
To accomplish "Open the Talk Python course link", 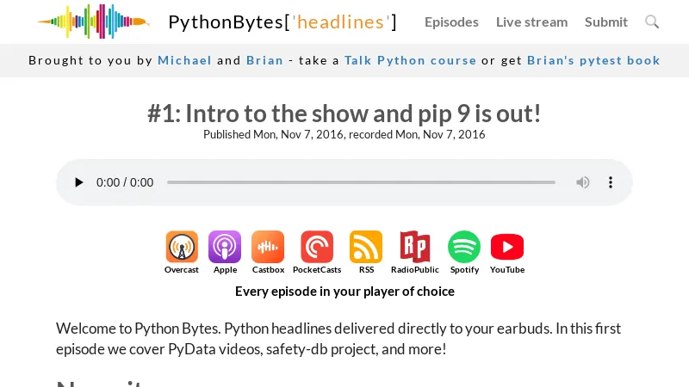I will pyautogui.click(x=410, y=60).
